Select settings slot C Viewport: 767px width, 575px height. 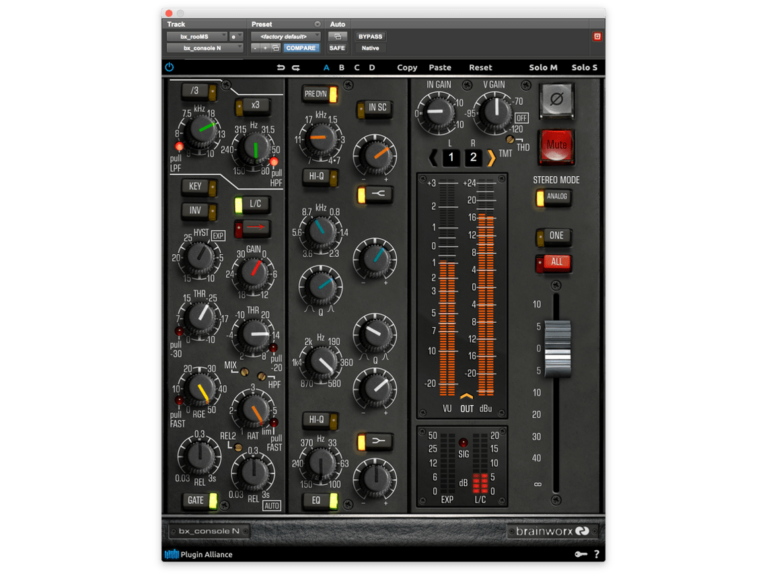tap(357, 67)
